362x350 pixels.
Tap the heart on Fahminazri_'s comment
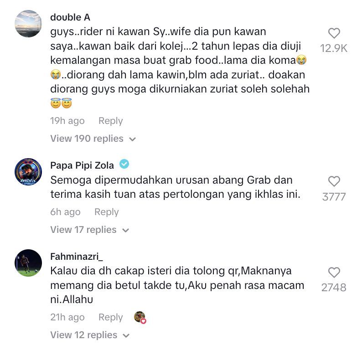pyautogui.click(x=334, y=273)
